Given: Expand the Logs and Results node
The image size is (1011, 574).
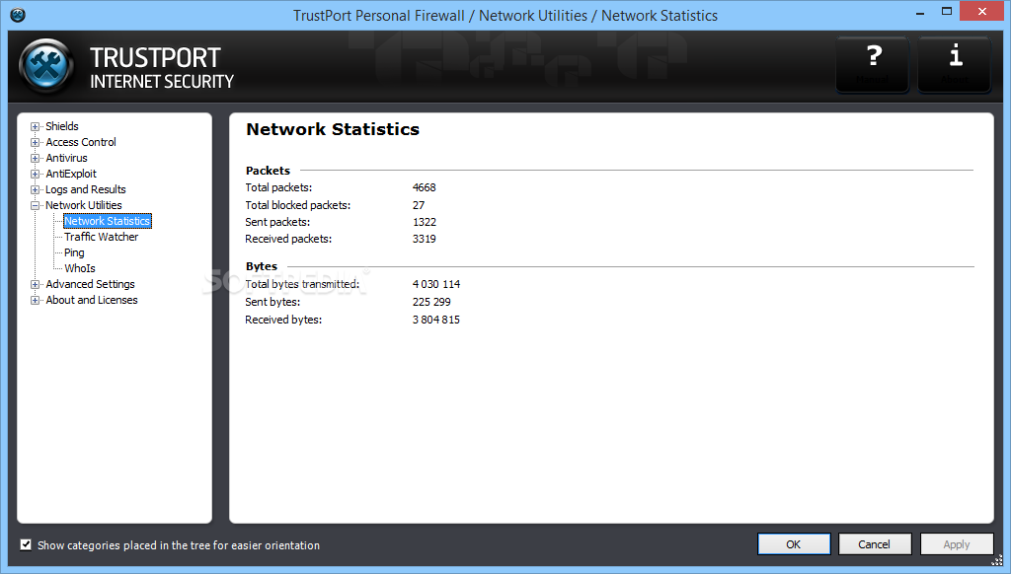Looking at the screenshot, I should pos(35,190).
